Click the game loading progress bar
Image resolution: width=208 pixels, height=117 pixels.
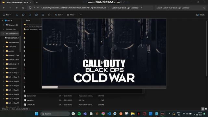(104, 87)
